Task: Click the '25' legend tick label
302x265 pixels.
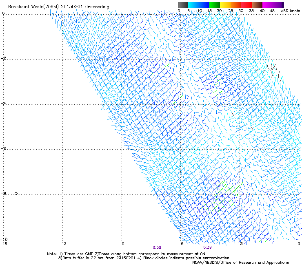Action: 231,11
